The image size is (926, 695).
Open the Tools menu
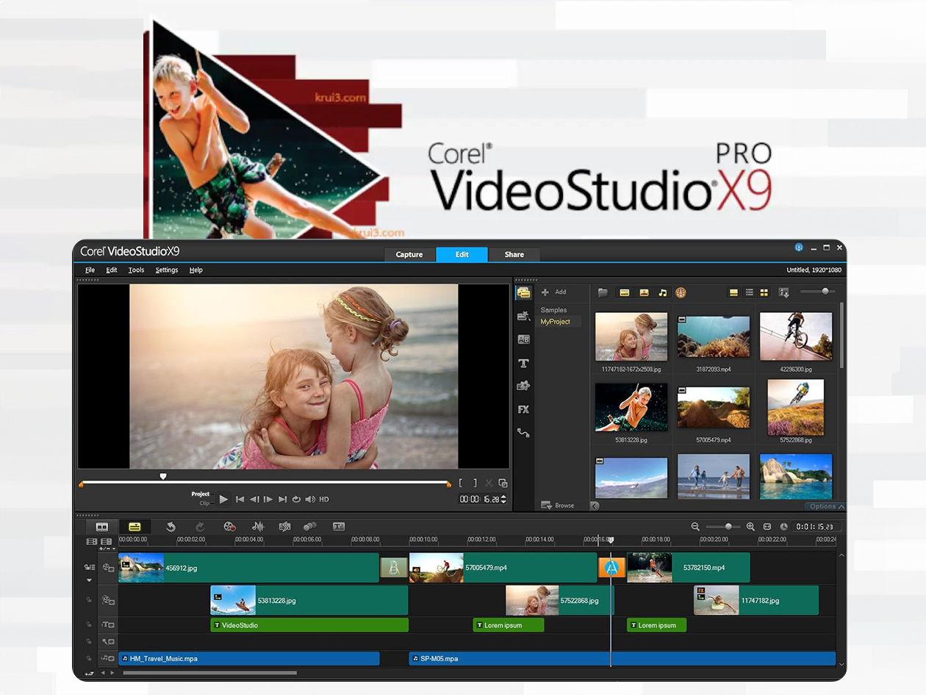coord(136,270)
